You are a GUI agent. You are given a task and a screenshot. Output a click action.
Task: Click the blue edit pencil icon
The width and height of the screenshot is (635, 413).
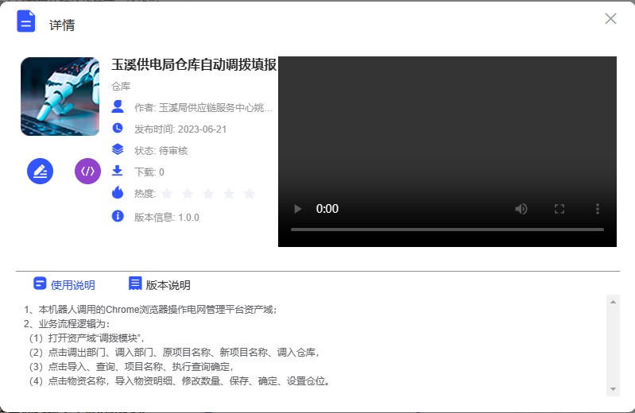click(40, 171)
